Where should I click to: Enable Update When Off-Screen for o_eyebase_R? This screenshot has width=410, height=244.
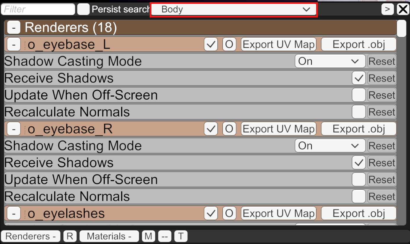click(x=359, y=180)
